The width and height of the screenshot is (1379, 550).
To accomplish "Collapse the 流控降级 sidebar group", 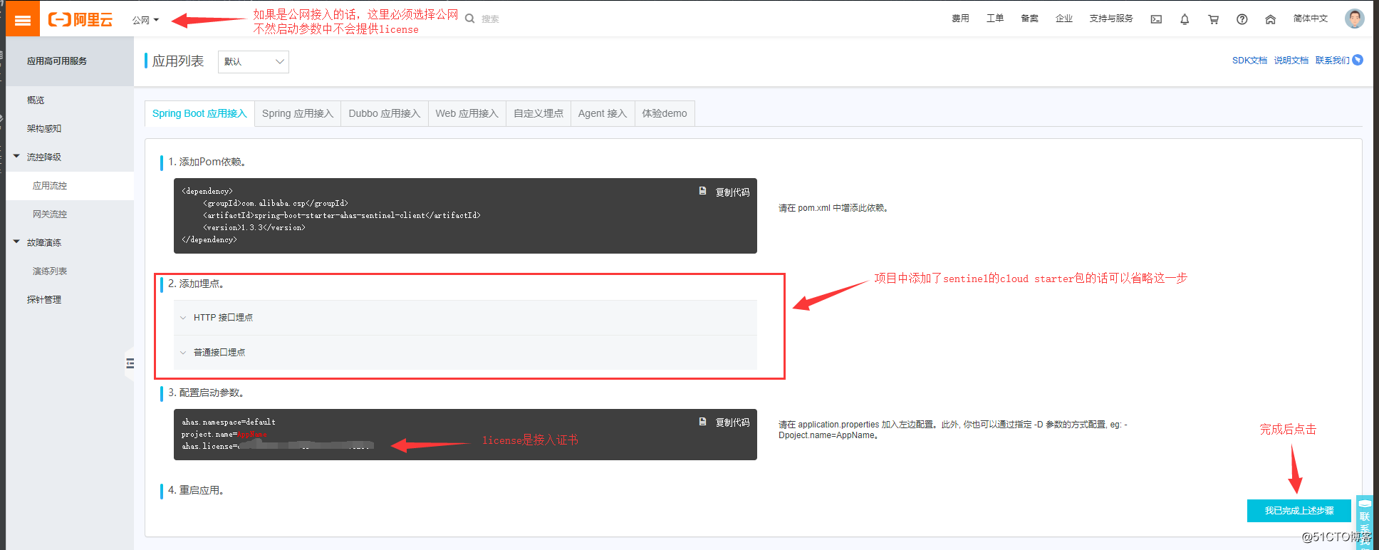I will [16, 157].
